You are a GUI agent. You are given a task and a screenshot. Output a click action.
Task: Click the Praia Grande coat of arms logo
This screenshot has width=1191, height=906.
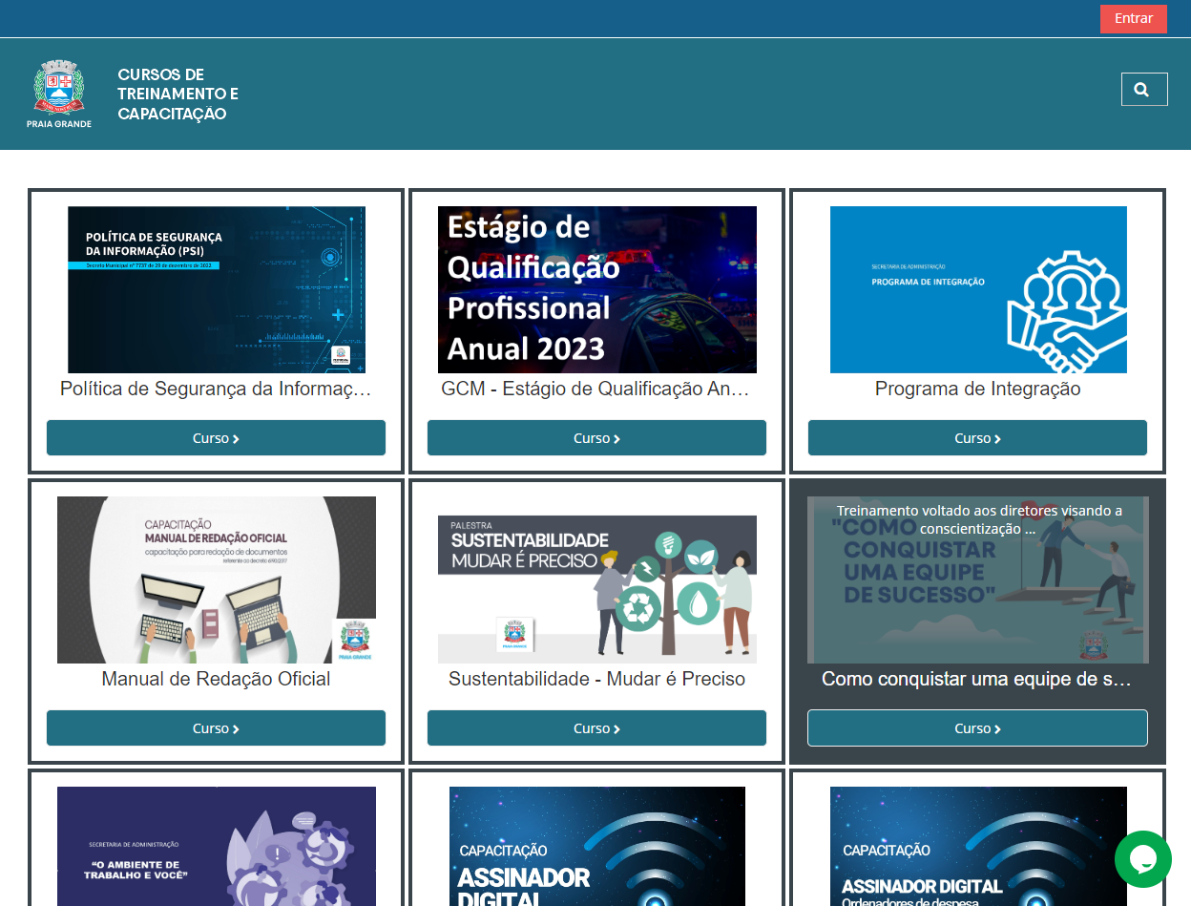pos(59,94)
